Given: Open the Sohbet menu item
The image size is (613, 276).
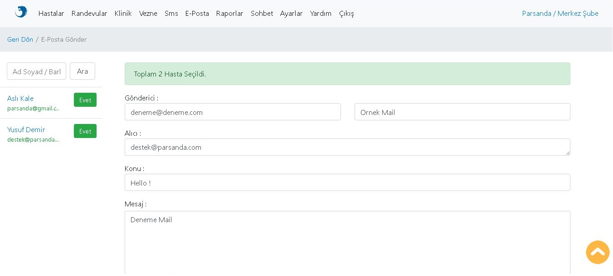Looking at the screenshot, I should (x=262, y=14).
